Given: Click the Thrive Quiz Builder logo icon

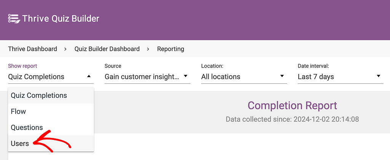Looking at the screenshot, I should (14, 19).
